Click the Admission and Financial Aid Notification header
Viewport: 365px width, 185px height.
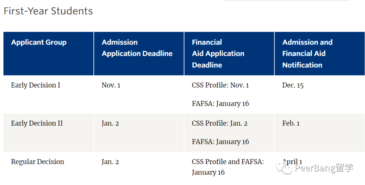(x=307, y=54)
